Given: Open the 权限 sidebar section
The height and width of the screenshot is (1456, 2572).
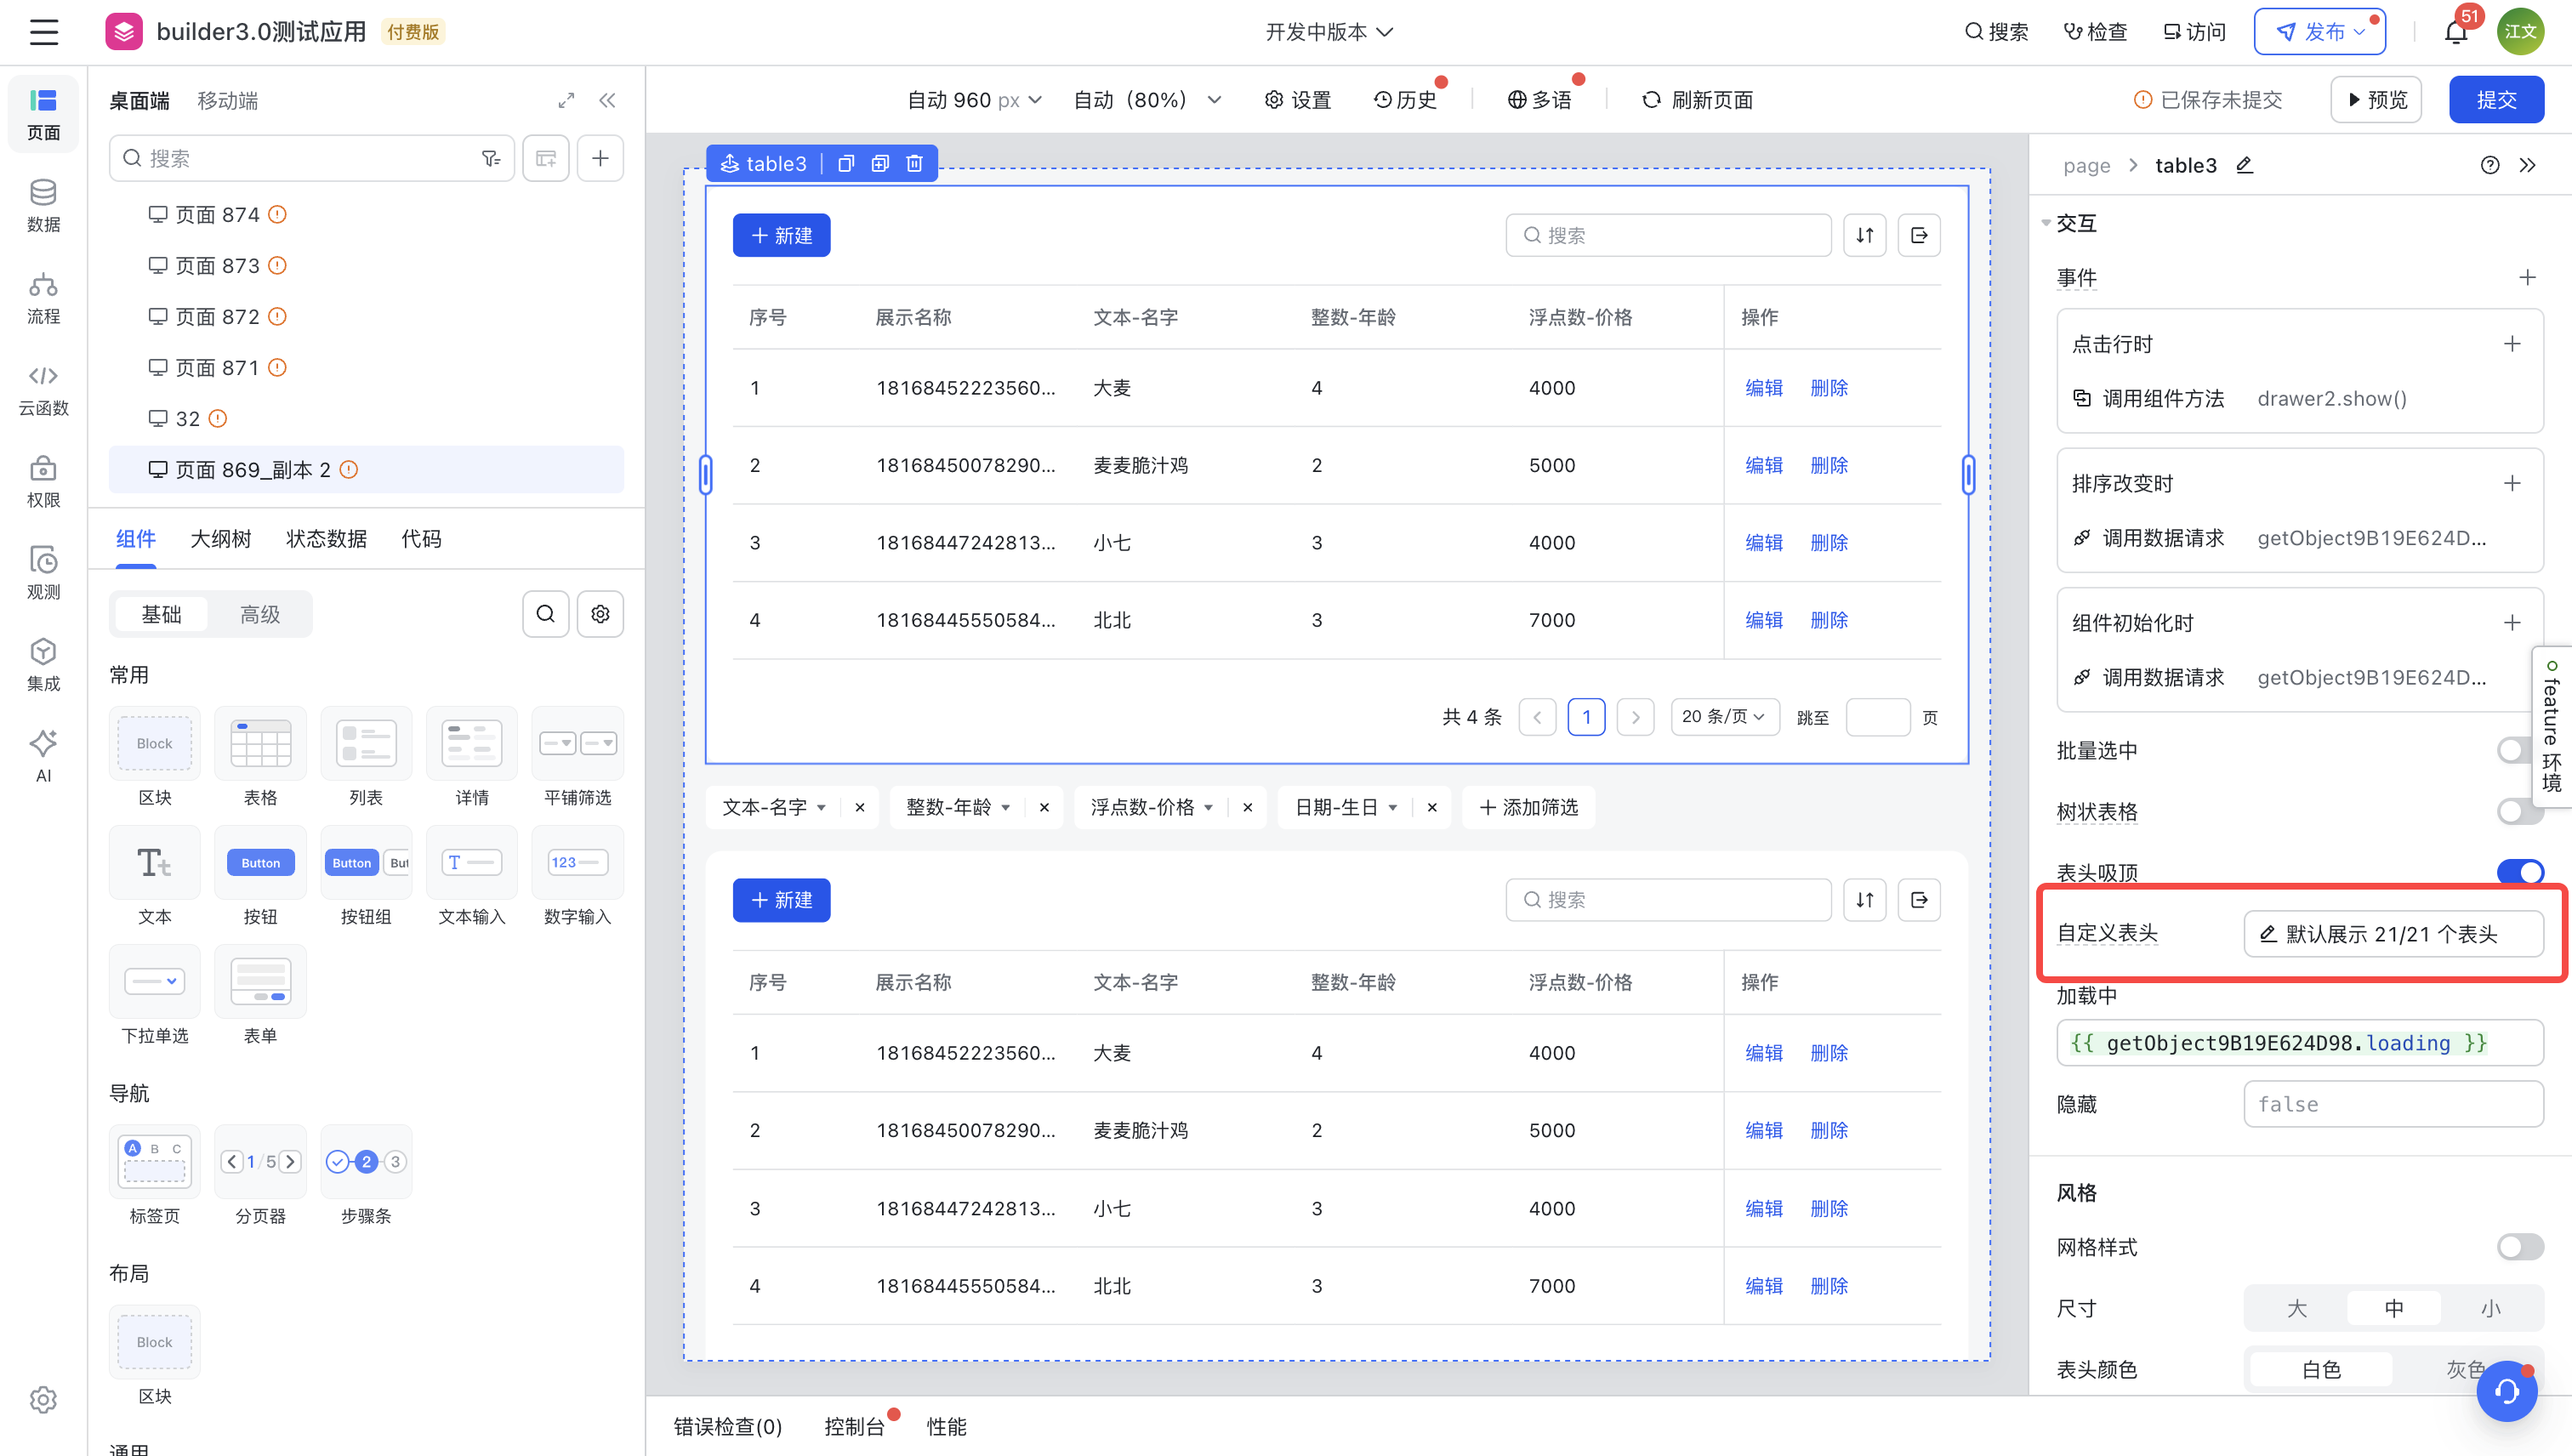Looking at the screenshot, I should point(43,481).
